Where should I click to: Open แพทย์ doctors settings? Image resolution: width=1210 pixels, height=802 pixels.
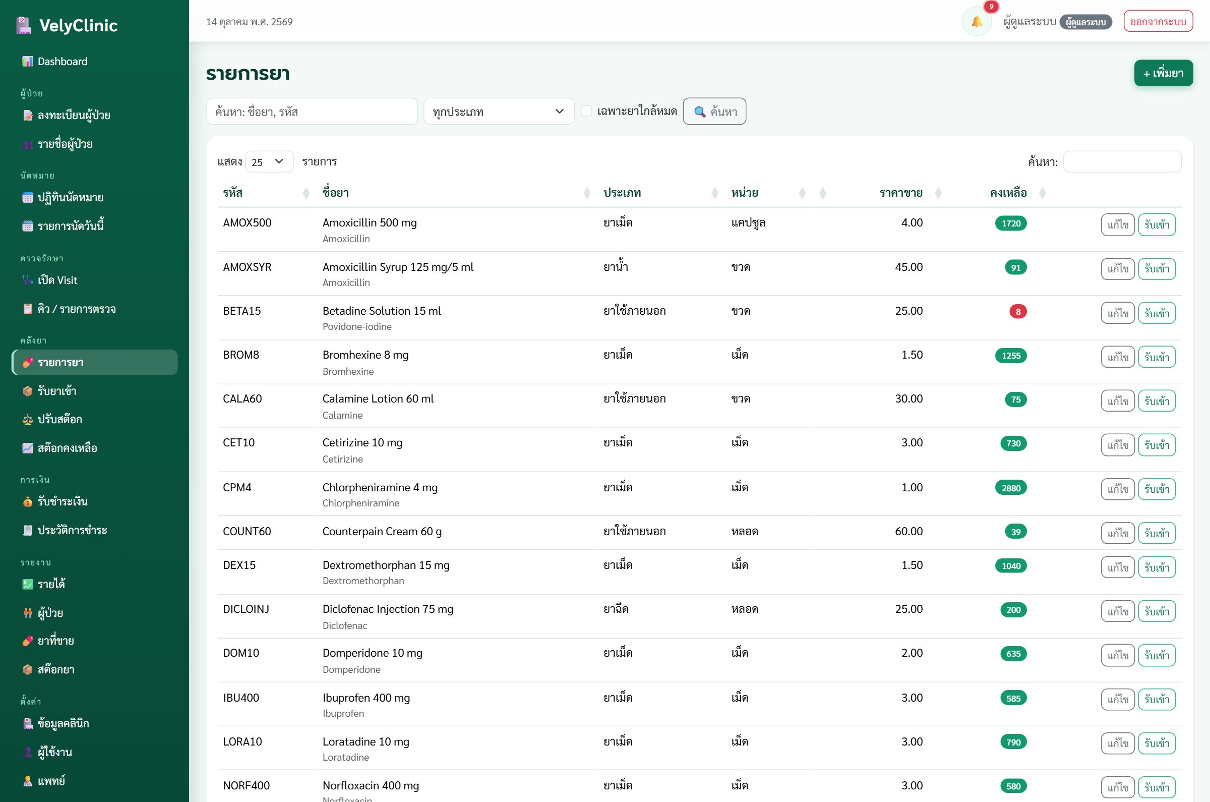click(95, 781)
